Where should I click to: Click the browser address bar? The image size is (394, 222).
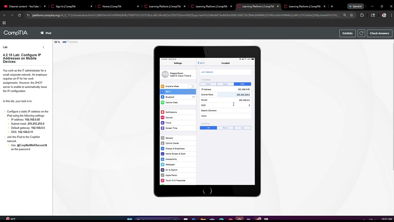click(186, 15)
